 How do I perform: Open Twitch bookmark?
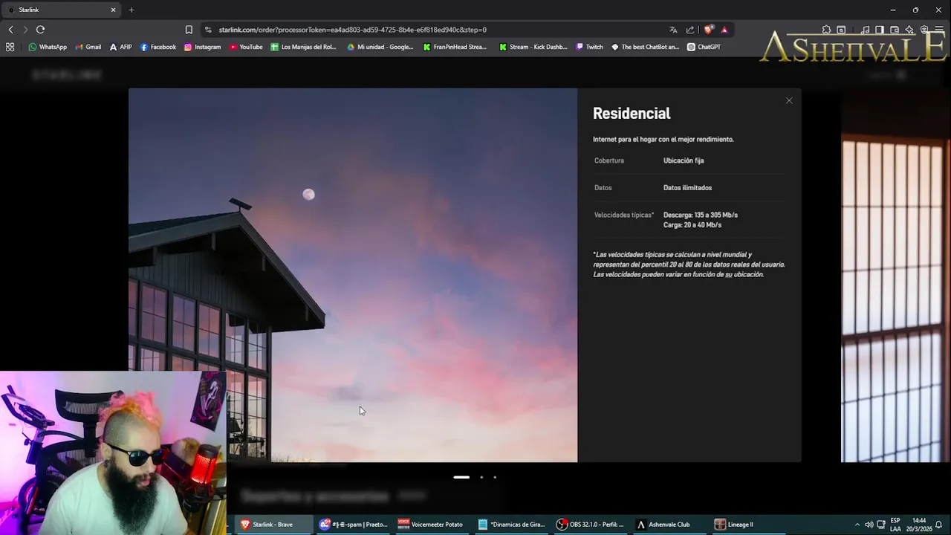[x=590, y=47]
